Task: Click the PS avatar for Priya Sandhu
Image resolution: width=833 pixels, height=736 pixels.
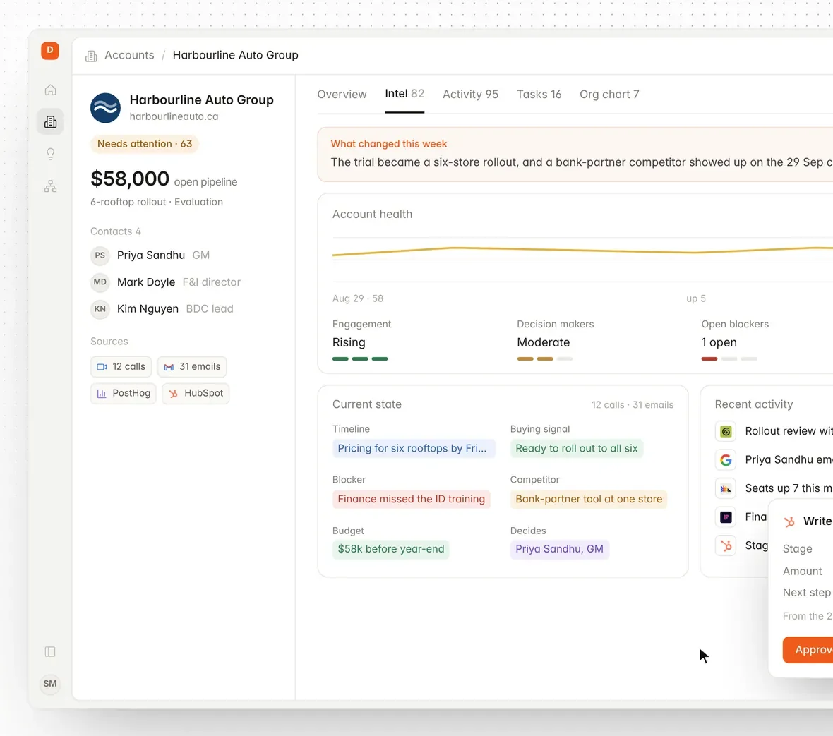Action: (100, 255)
